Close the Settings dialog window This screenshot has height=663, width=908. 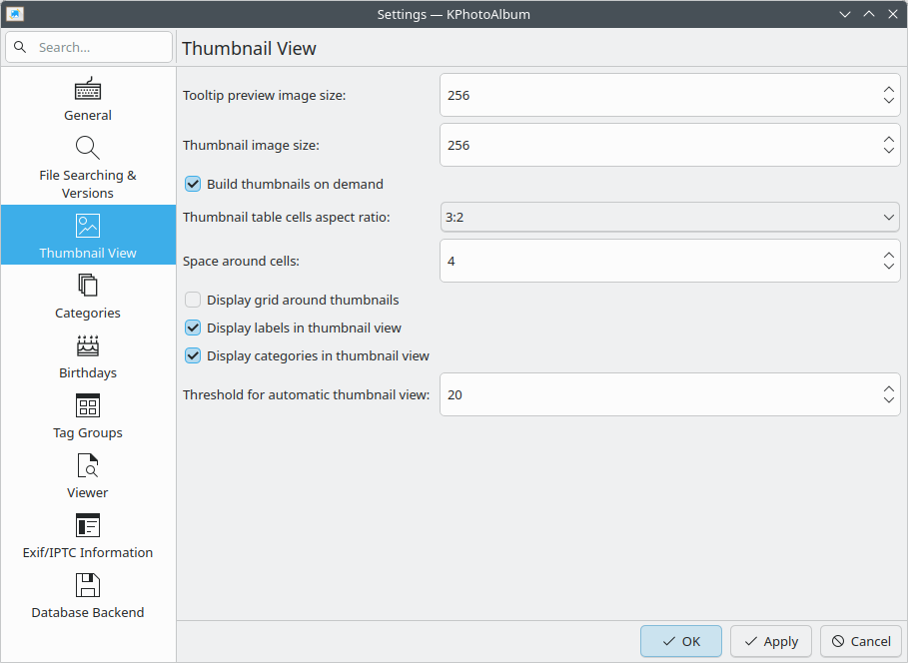point(893,14)
